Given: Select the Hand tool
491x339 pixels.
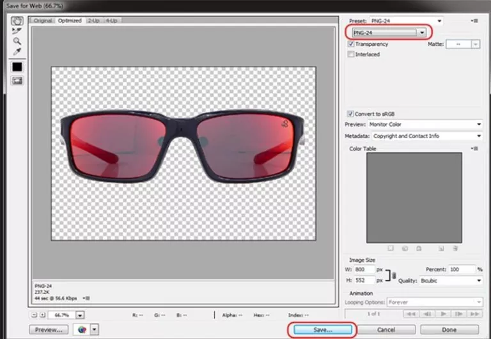Looking at the screenshot, I should tap(17, 21).
